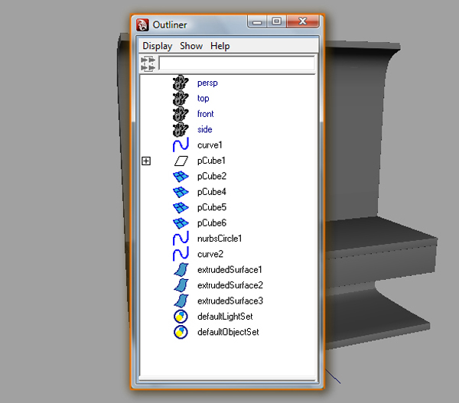Select the side camera entry
Viewport: 459px width, 403px height.
pos(204,129)
